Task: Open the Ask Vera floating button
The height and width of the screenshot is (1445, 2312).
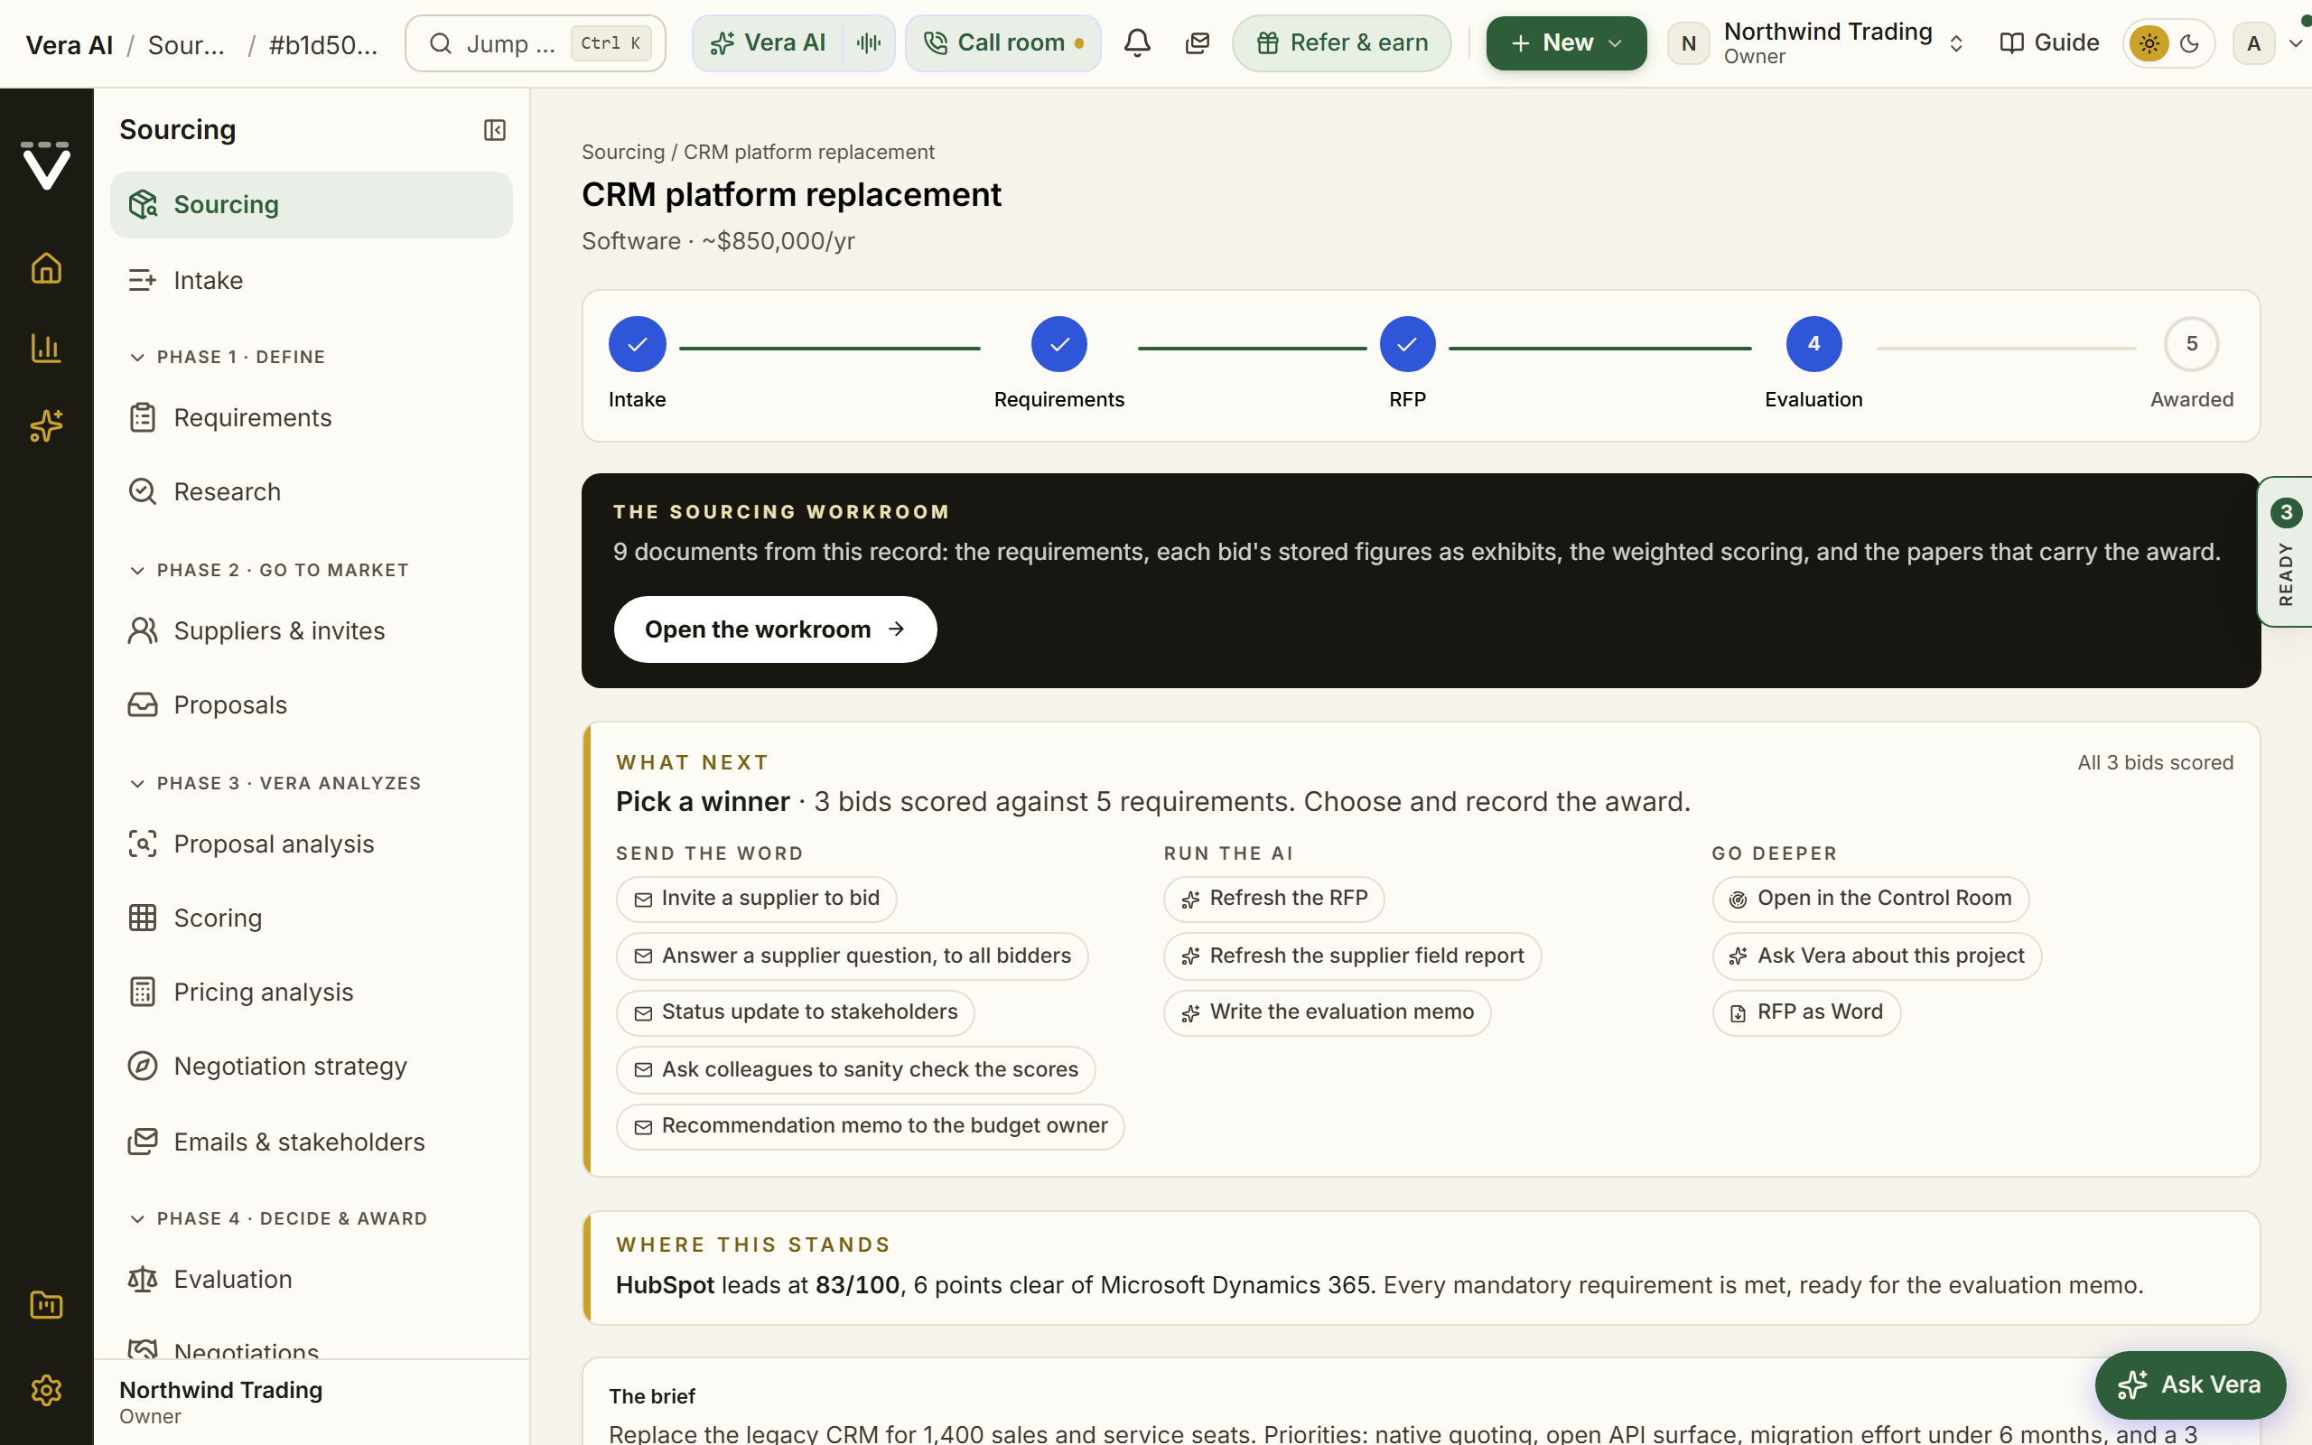Action: click(x=2190, y=1384)
